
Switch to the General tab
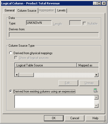(10, 10)
